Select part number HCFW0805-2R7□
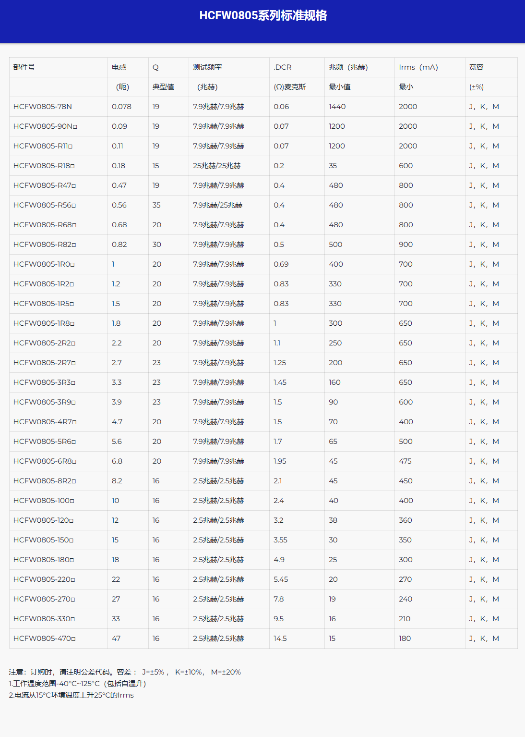The image size is (525, 737). coord(45,363)
